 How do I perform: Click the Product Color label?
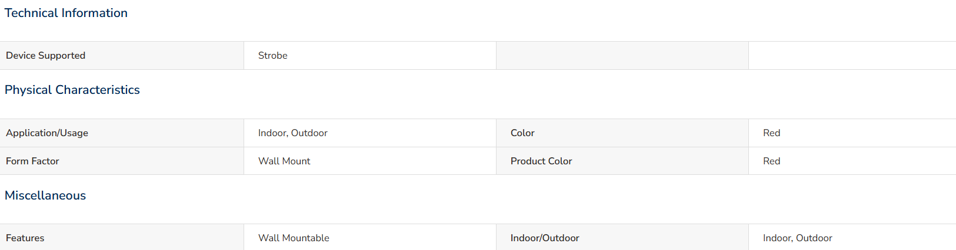pos(541,161)
